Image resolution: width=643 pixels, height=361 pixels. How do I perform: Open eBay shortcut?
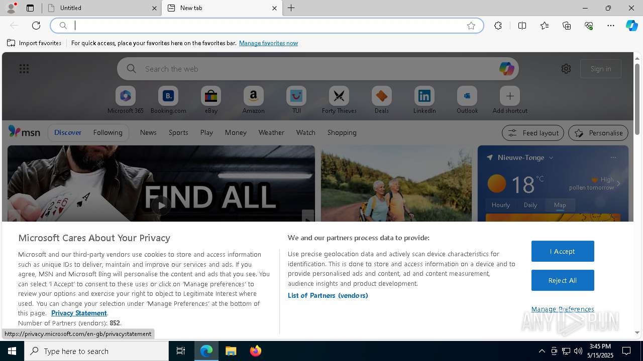[x=211, y=100]
